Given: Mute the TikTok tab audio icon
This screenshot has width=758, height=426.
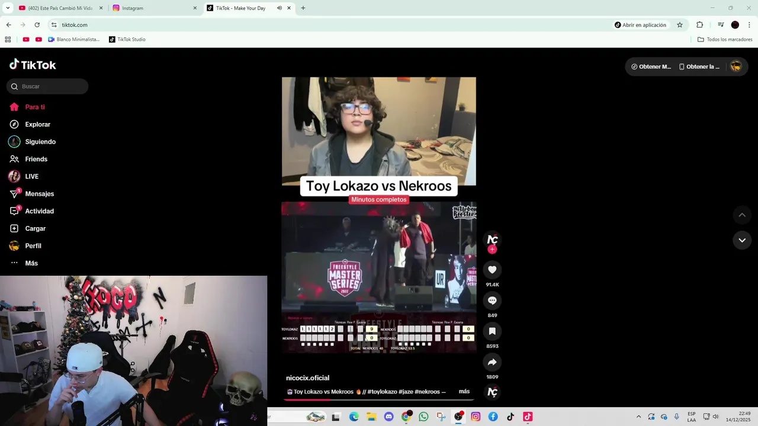Looking at the screenshot, I should 280,8.
